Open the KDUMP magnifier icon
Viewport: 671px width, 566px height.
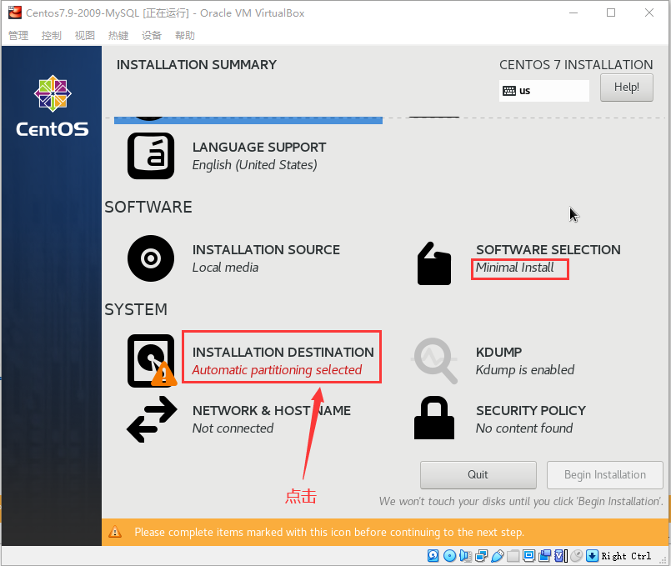click(x=435, y=361)
